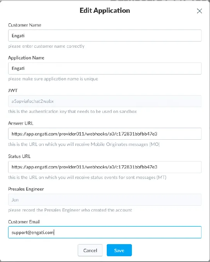The width and height of the screenshot is (210, 262).
Task: Cancel editing the application
Action: [90, 250]
